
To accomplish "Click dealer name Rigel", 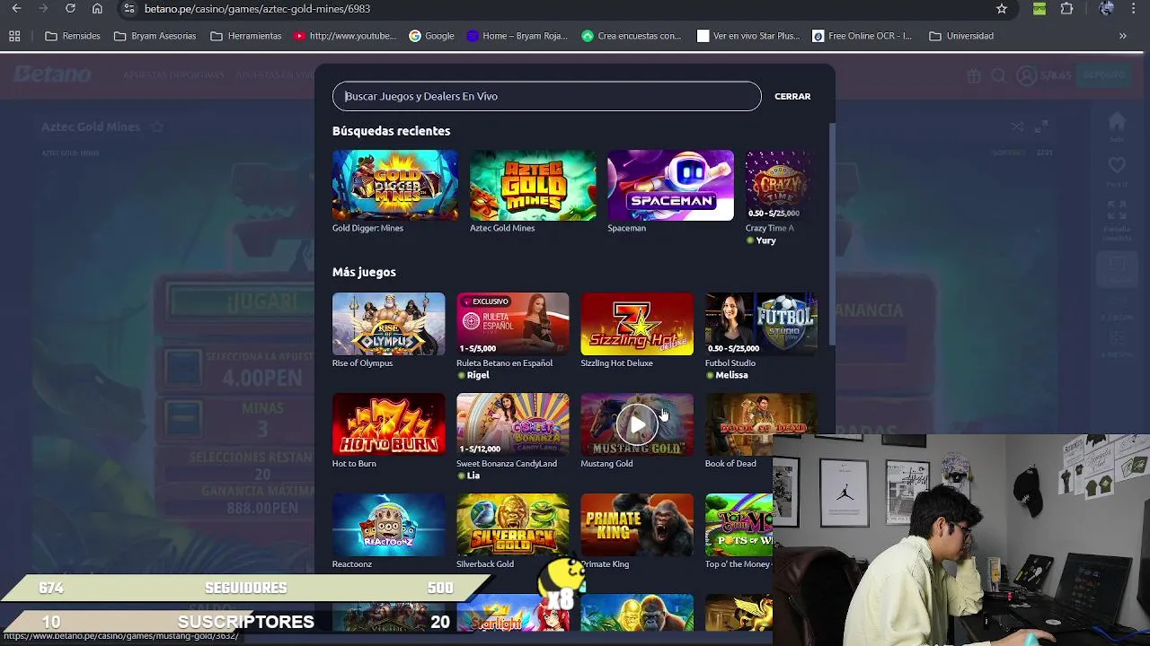I will click(x=478, y=375).
